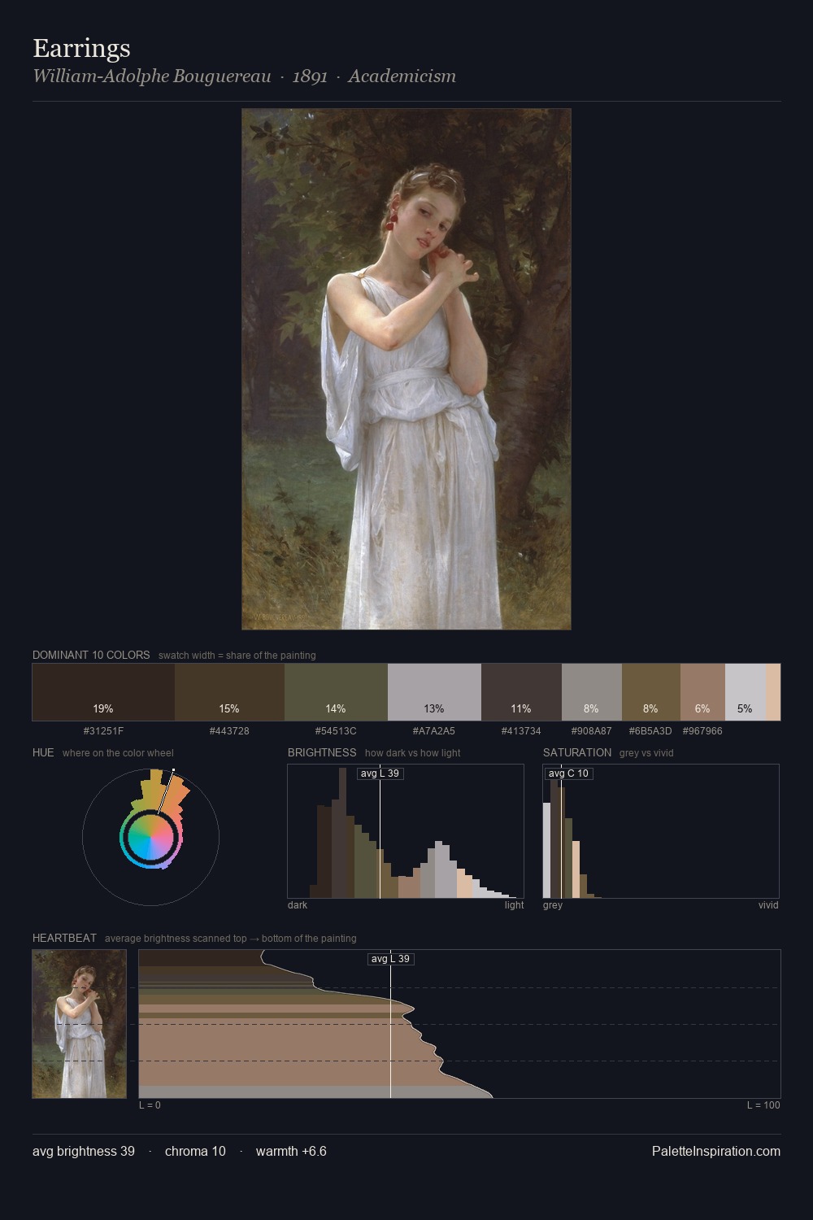Click the 'dark' axis label in the brightness chart
This screenshot has height=1220, width=813.
click(298, 905)
